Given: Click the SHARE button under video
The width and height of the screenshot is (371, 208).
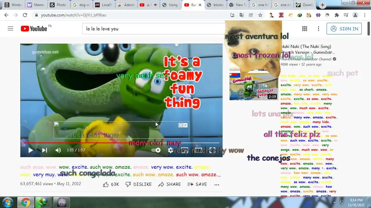Looking at the screenshot, I should click(170, 184).
